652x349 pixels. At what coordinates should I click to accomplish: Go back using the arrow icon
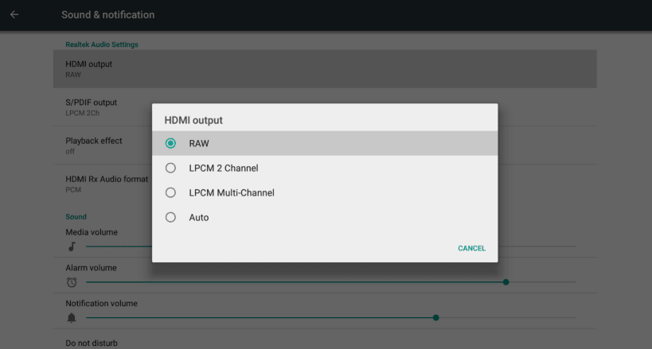point(14,14)
